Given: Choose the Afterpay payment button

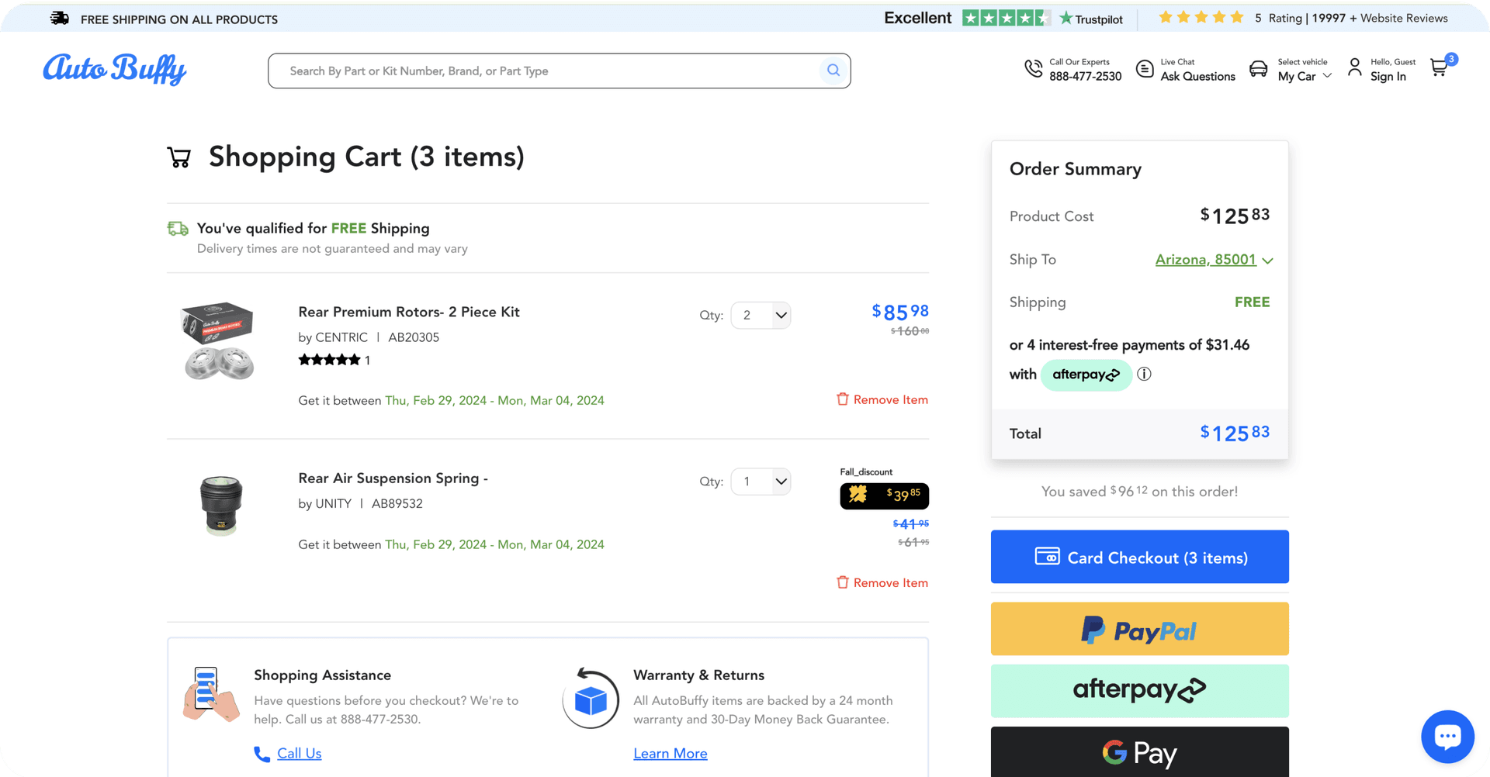Looking at the screenshot, I should pyautogui.click(x=1139, y=690).
